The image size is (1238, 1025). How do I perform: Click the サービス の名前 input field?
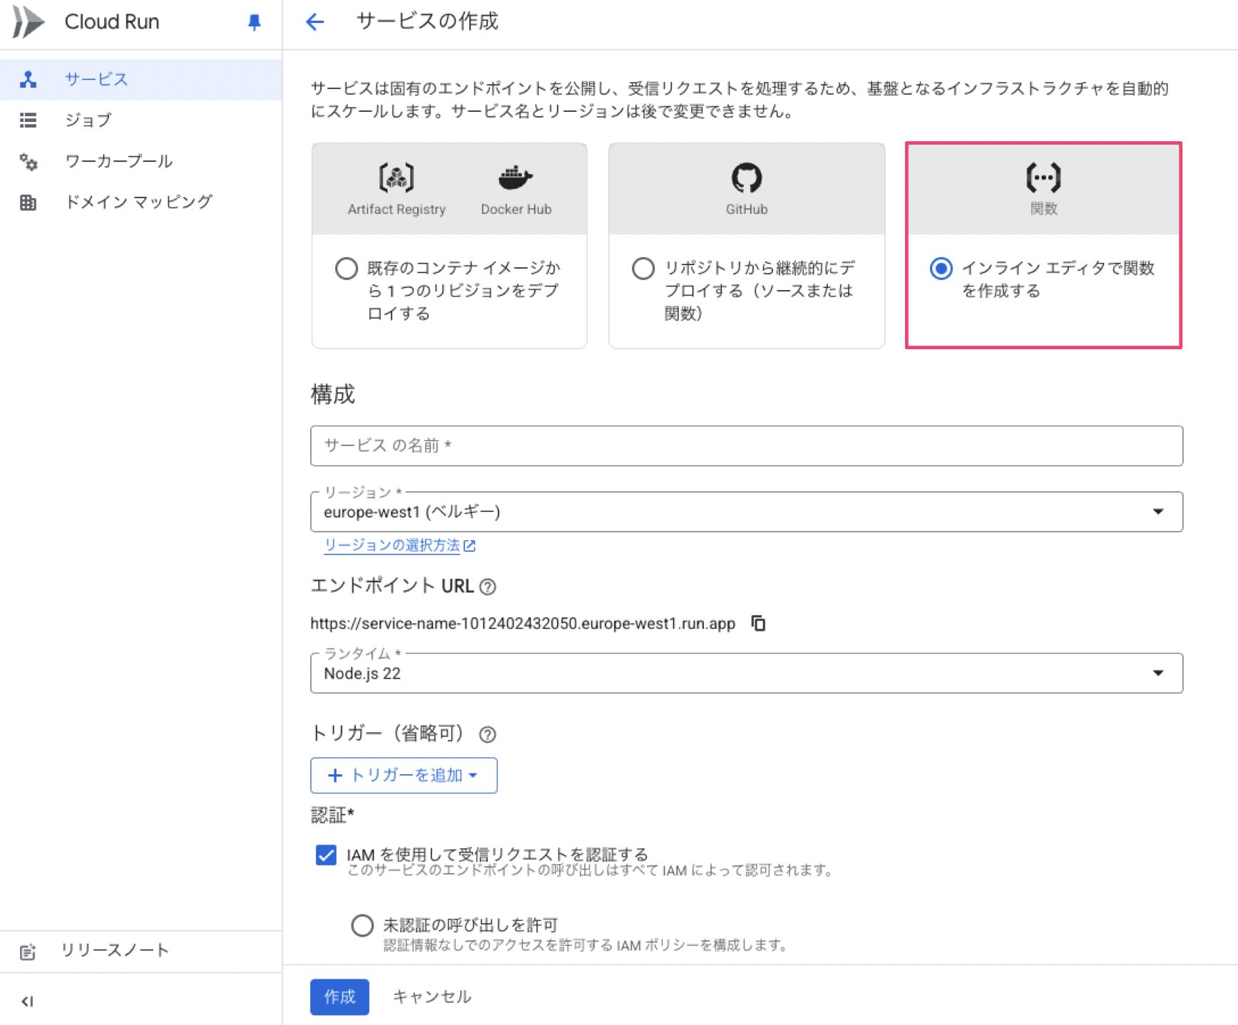pos(747,446)
